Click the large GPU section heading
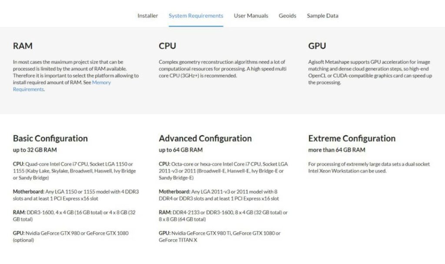The height and width of the screenshot is (264, 445). coord(317,46)
